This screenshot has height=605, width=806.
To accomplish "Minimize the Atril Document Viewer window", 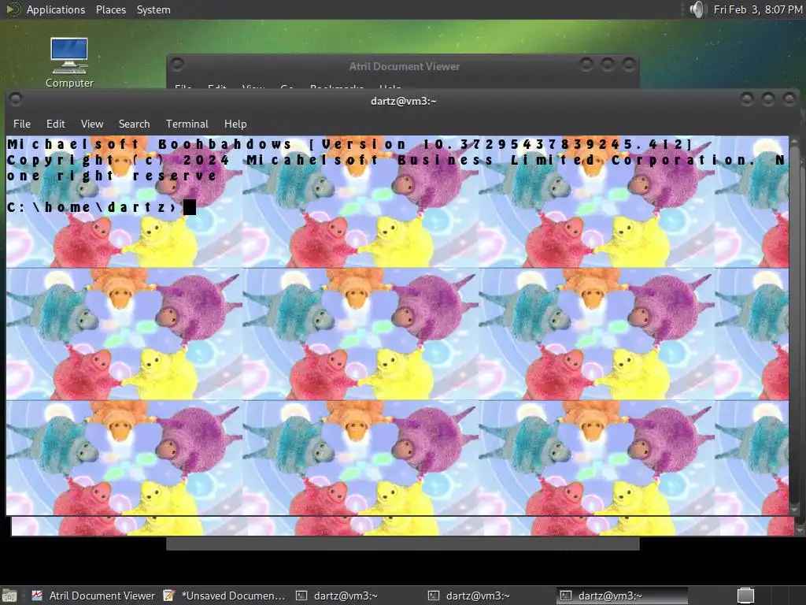I will point(586,65).
